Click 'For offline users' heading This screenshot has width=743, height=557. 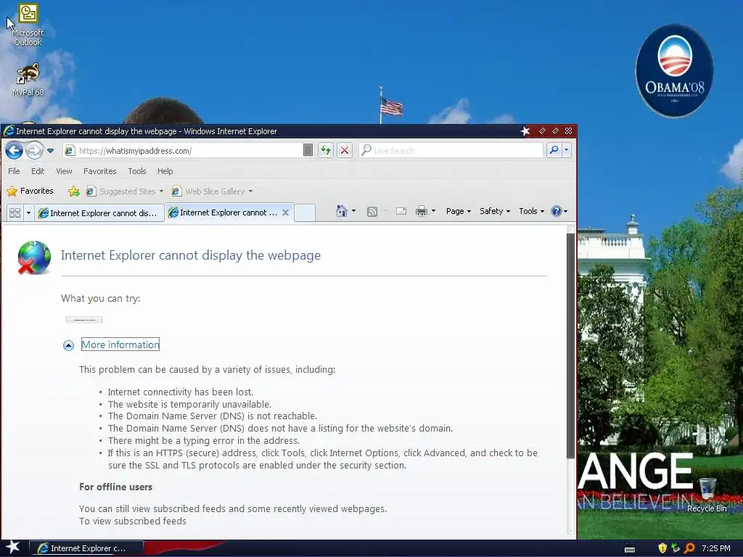click(x=115, y=487)
